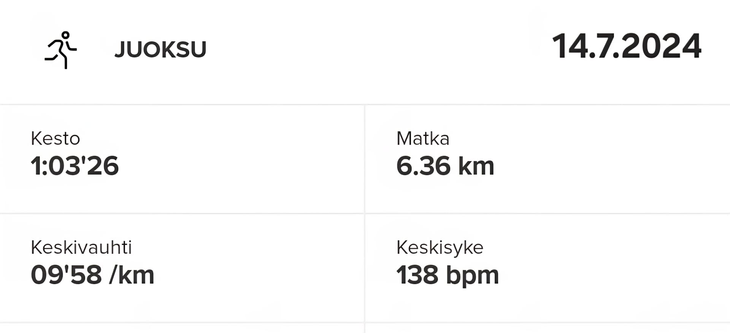Viewport: 730px width, 333px height.
Task: Tap the 09'58 average pace number
Action: click(66, 275)
